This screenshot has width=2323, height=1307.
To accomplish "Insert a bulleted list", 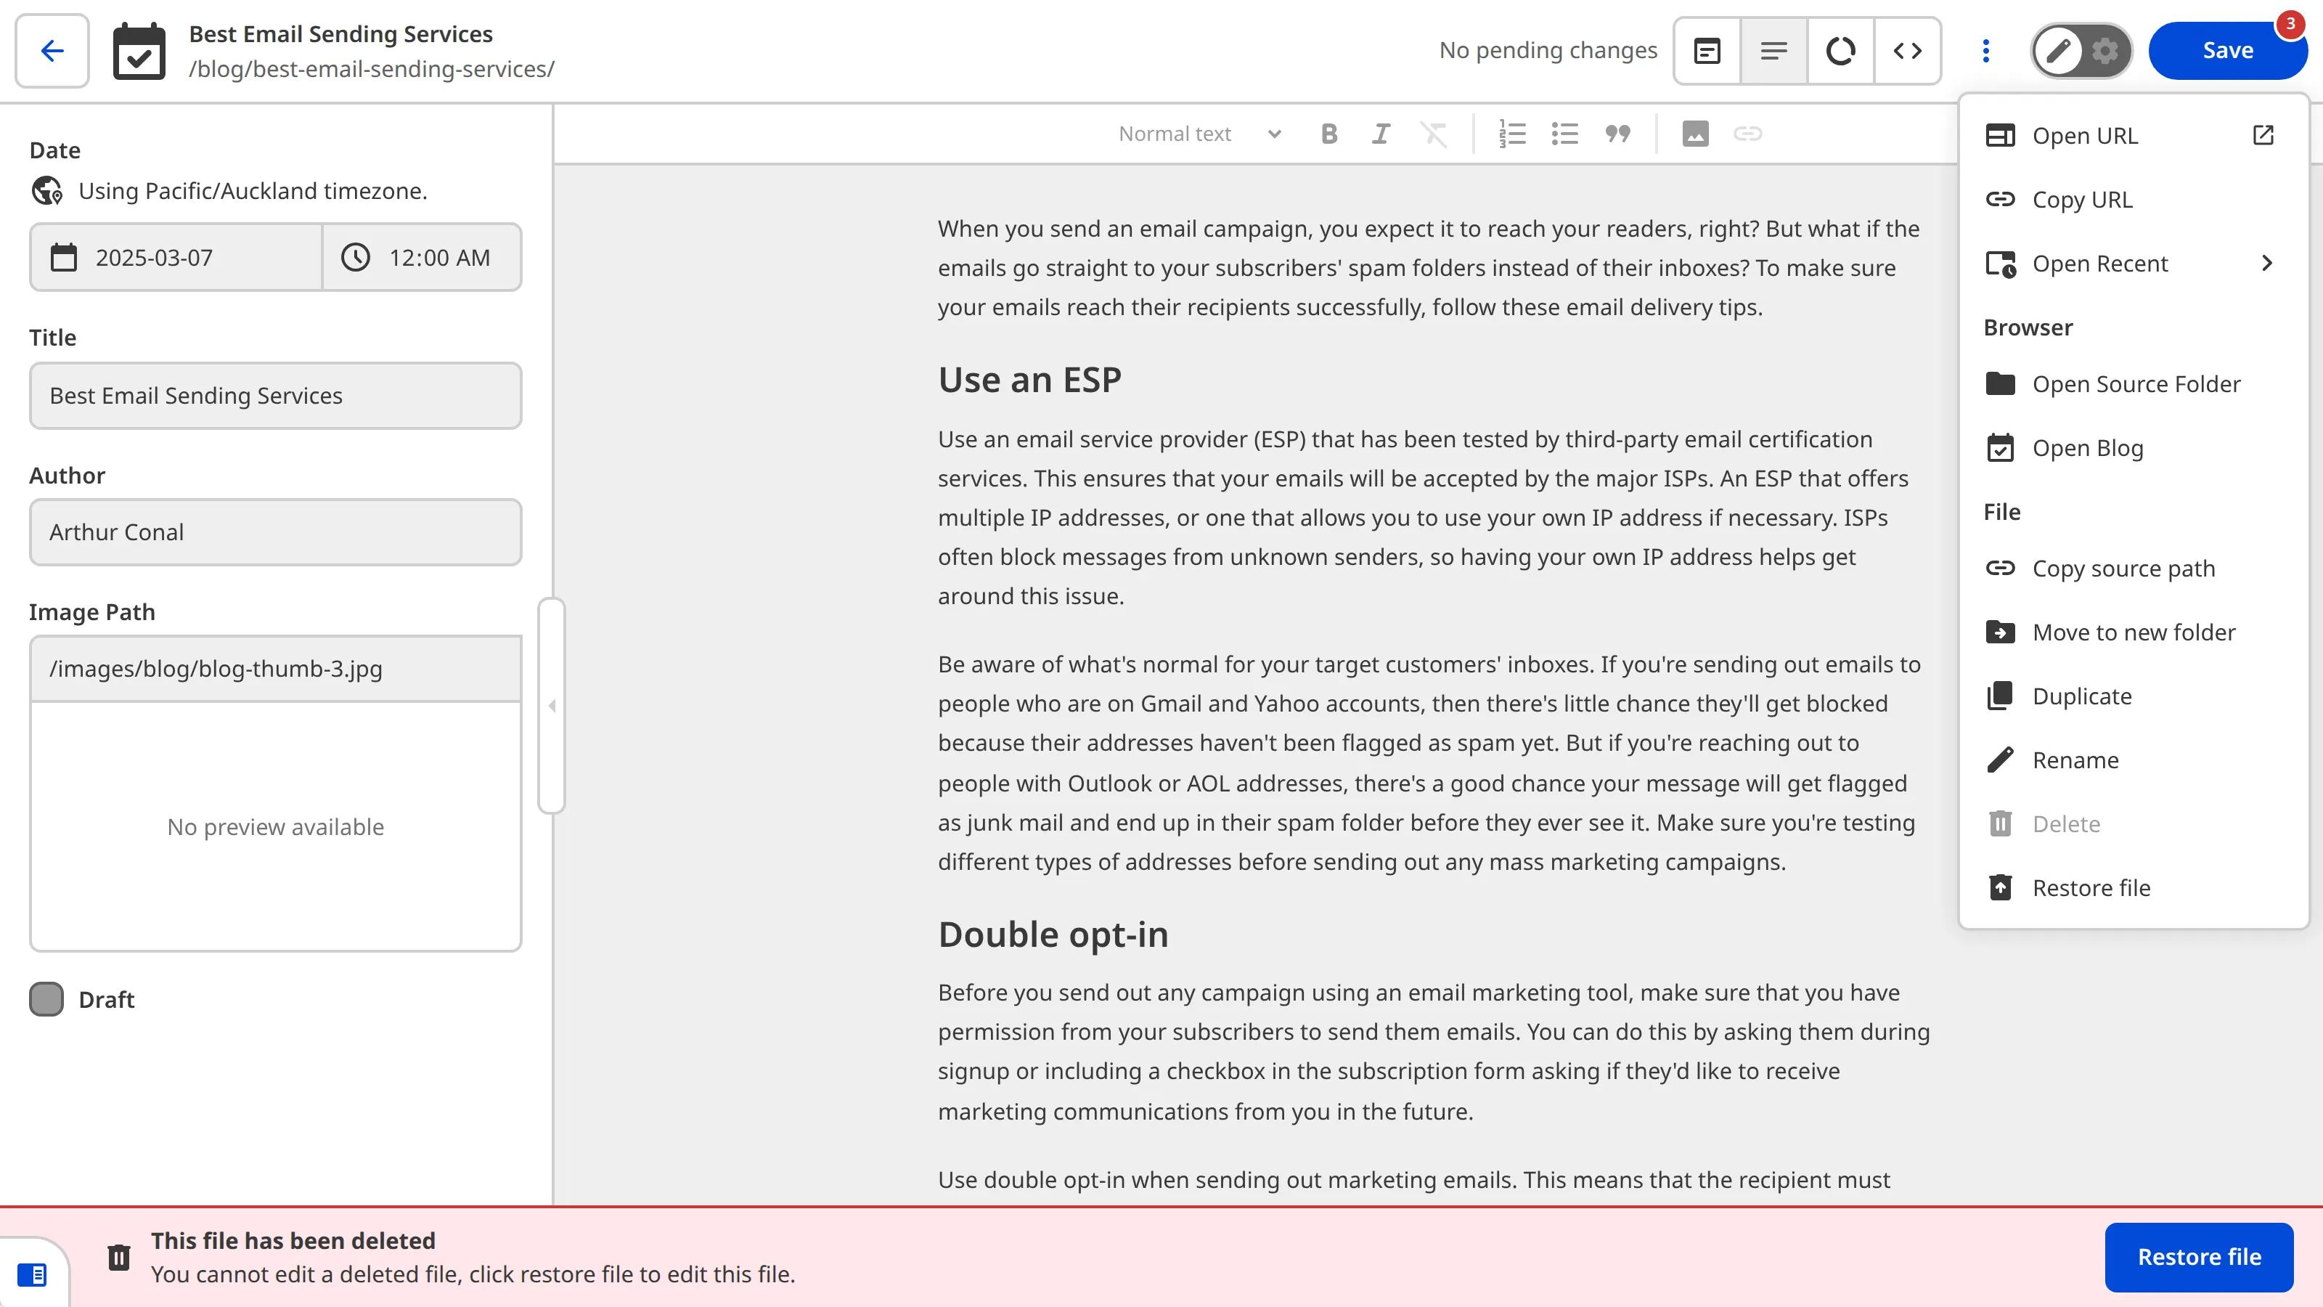I will coord(1564,134).
